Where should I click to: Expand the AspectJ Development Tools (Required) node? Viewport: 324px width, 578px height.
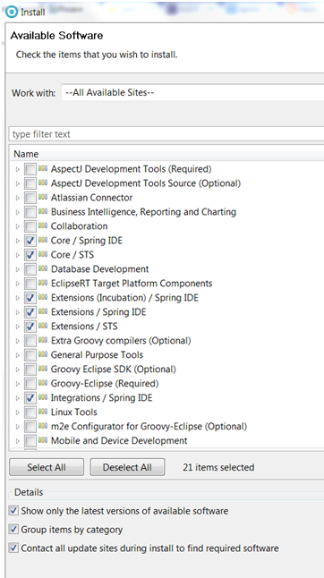17,169
